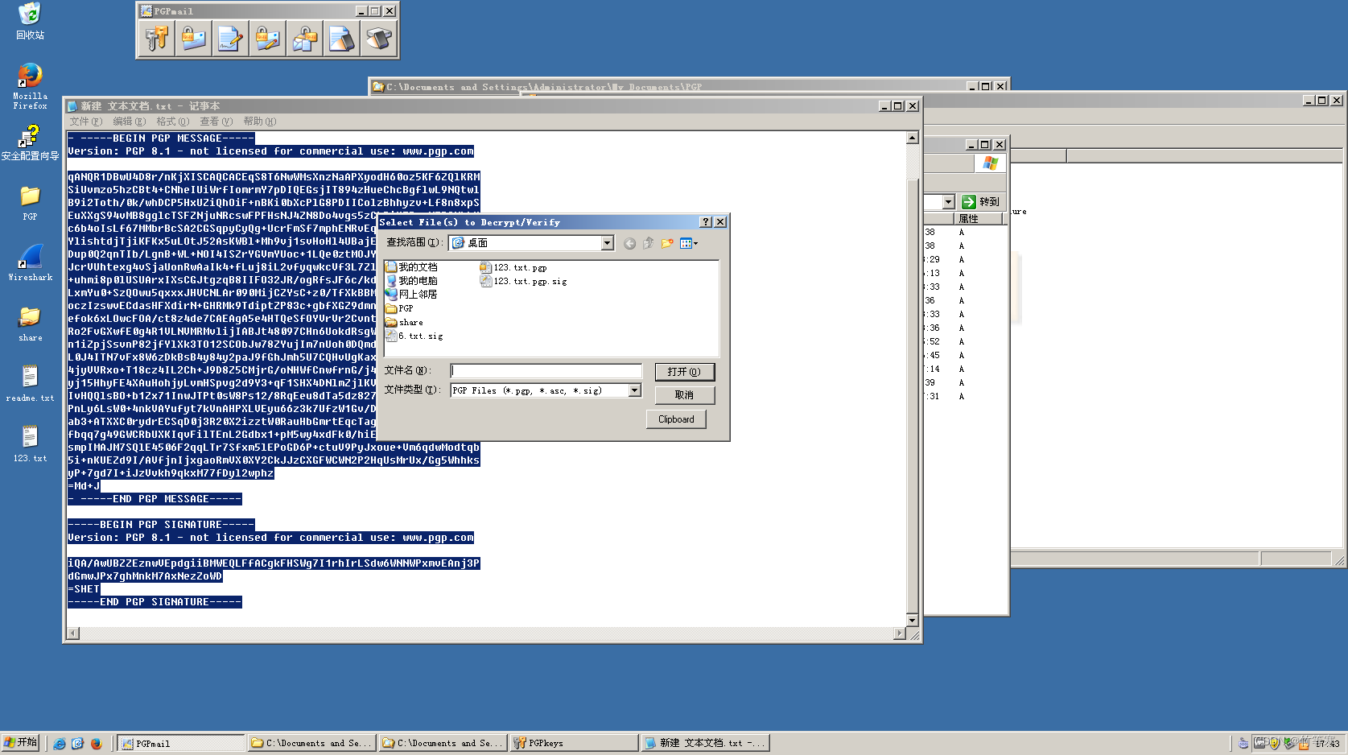Viewport: 1348px width, 755px height.
Task: Create new folder in file dialog
Action: pos(666,243)
